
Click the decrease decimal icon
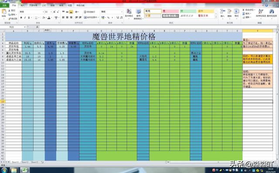point(121,17)
